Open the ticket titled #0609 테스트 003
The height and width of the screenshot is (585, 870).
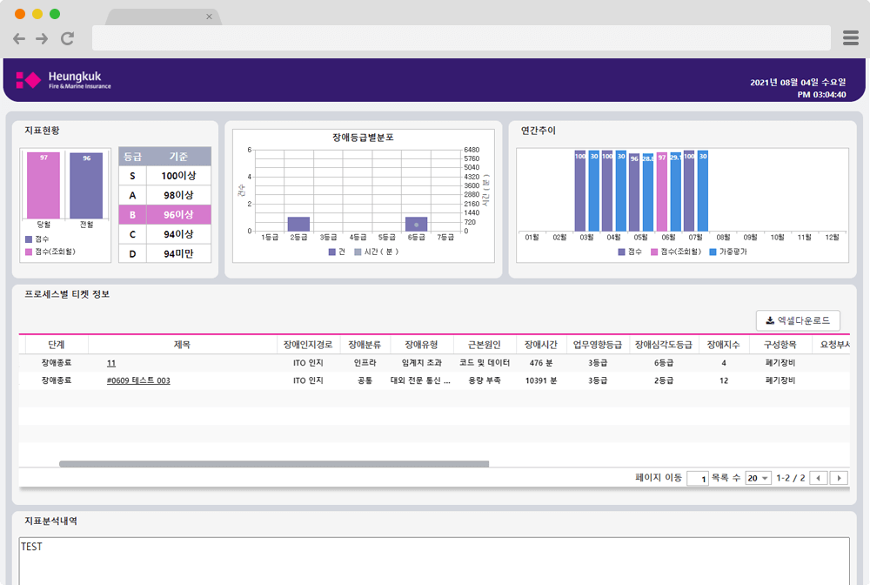tap(138, 380)
